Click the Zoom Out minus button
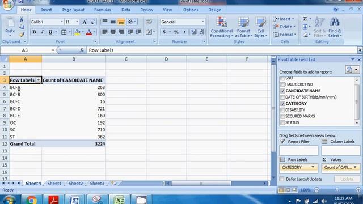Screen dimensions: 363x204 click(316, 190)
